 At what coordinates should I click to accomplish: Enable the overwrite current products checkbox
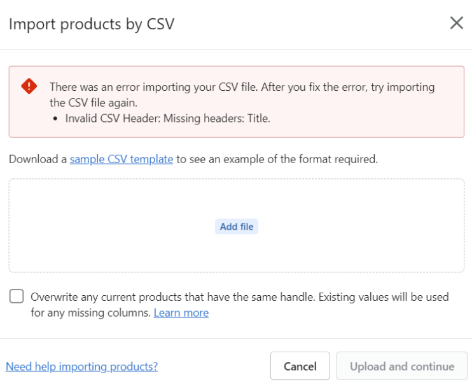tap(17, 296)
